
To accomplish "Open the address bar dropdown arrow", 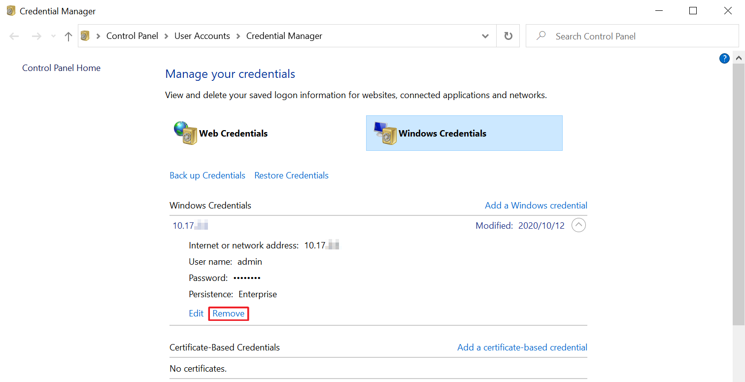I will point(485,35).
